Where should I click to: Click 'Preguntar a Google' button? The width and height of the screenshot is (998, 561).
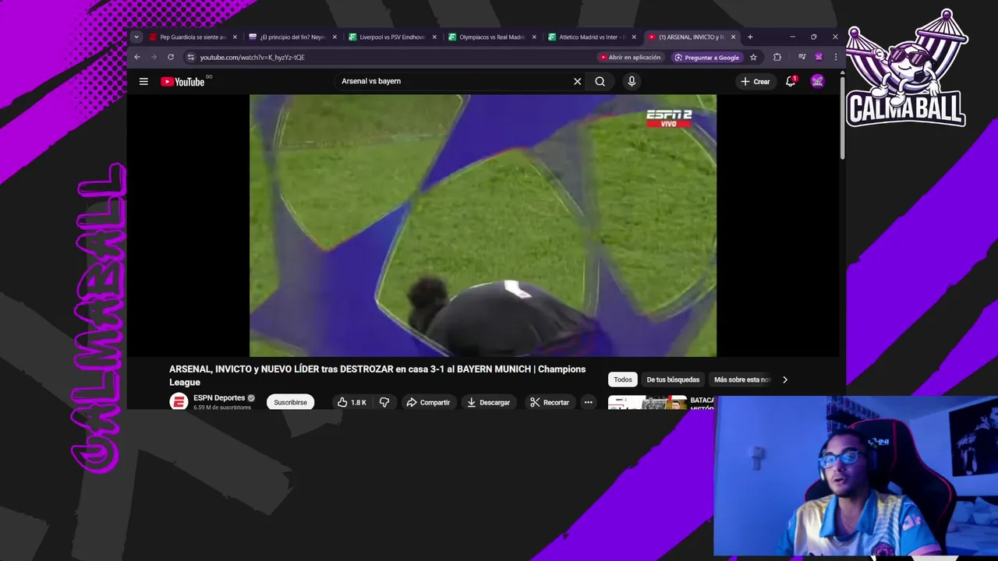[706, 57]
